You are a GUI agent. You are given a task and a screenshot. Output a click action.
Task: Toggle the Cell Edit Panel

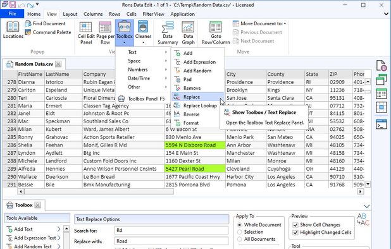[86, 33]
